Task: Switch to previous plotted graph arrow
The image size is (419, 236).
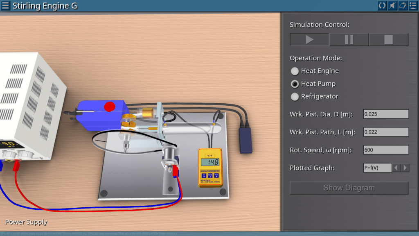Action: point(396,168)
